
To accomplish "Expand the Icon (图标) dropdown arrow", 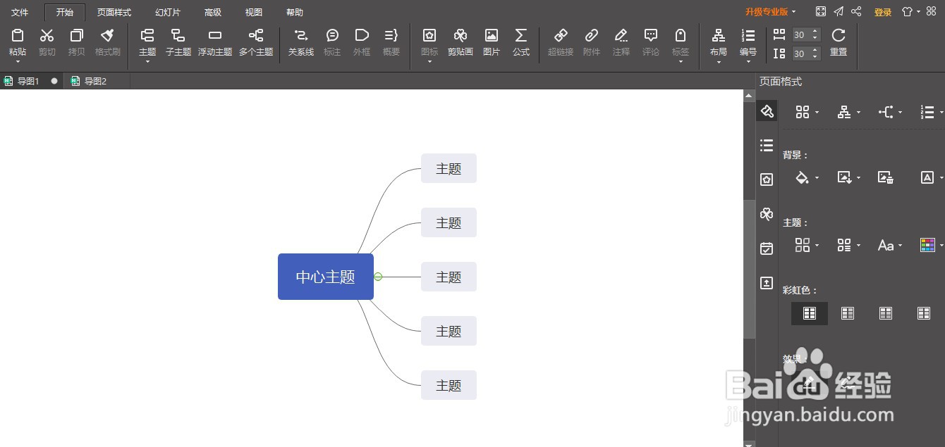I will (429, 62).
